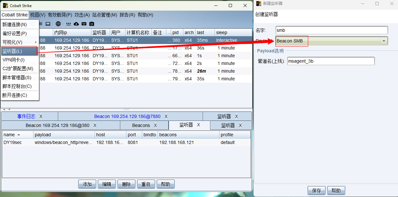
Task: Open the Payload dropdown showing Beacon SMB
Action: (x=332, y=41)
